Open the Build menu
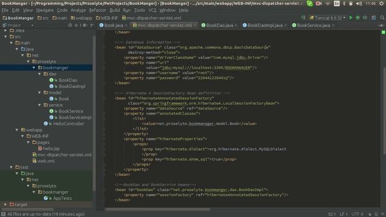386x217 pixels. [x=115, y=10]
